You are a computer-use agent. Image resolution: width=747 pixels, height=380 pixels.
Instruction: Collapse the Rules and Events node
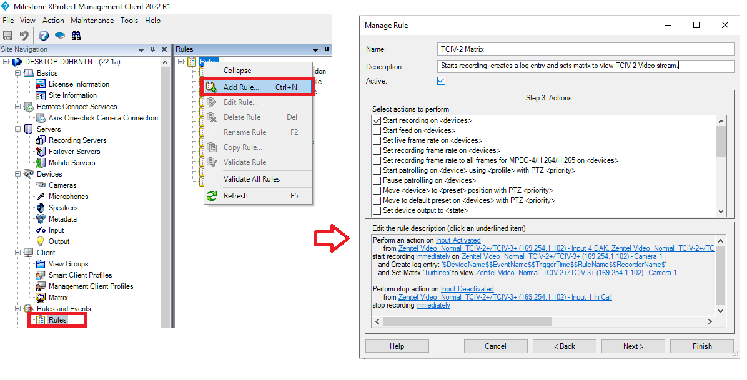click(x=17, y=309)
